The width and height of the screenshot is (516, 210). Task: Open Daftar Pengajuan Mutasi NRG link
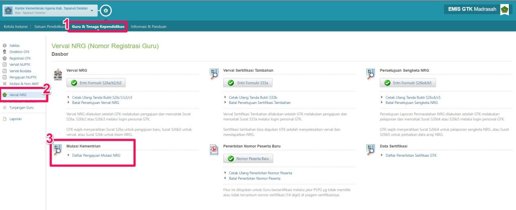[96, 156]
